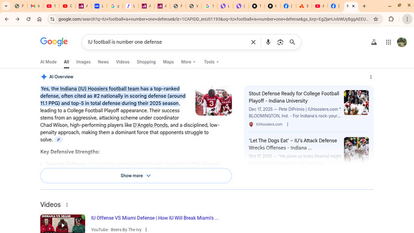Switch to AI Mode tab
This screenshot has width=414, height=233.
49,62
